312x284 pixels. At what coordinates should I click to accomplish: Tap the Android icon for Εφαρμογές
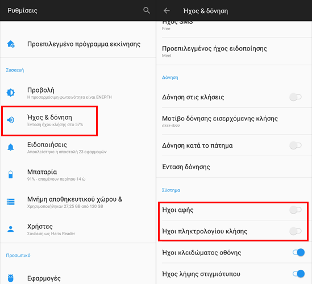coord(11,278)
